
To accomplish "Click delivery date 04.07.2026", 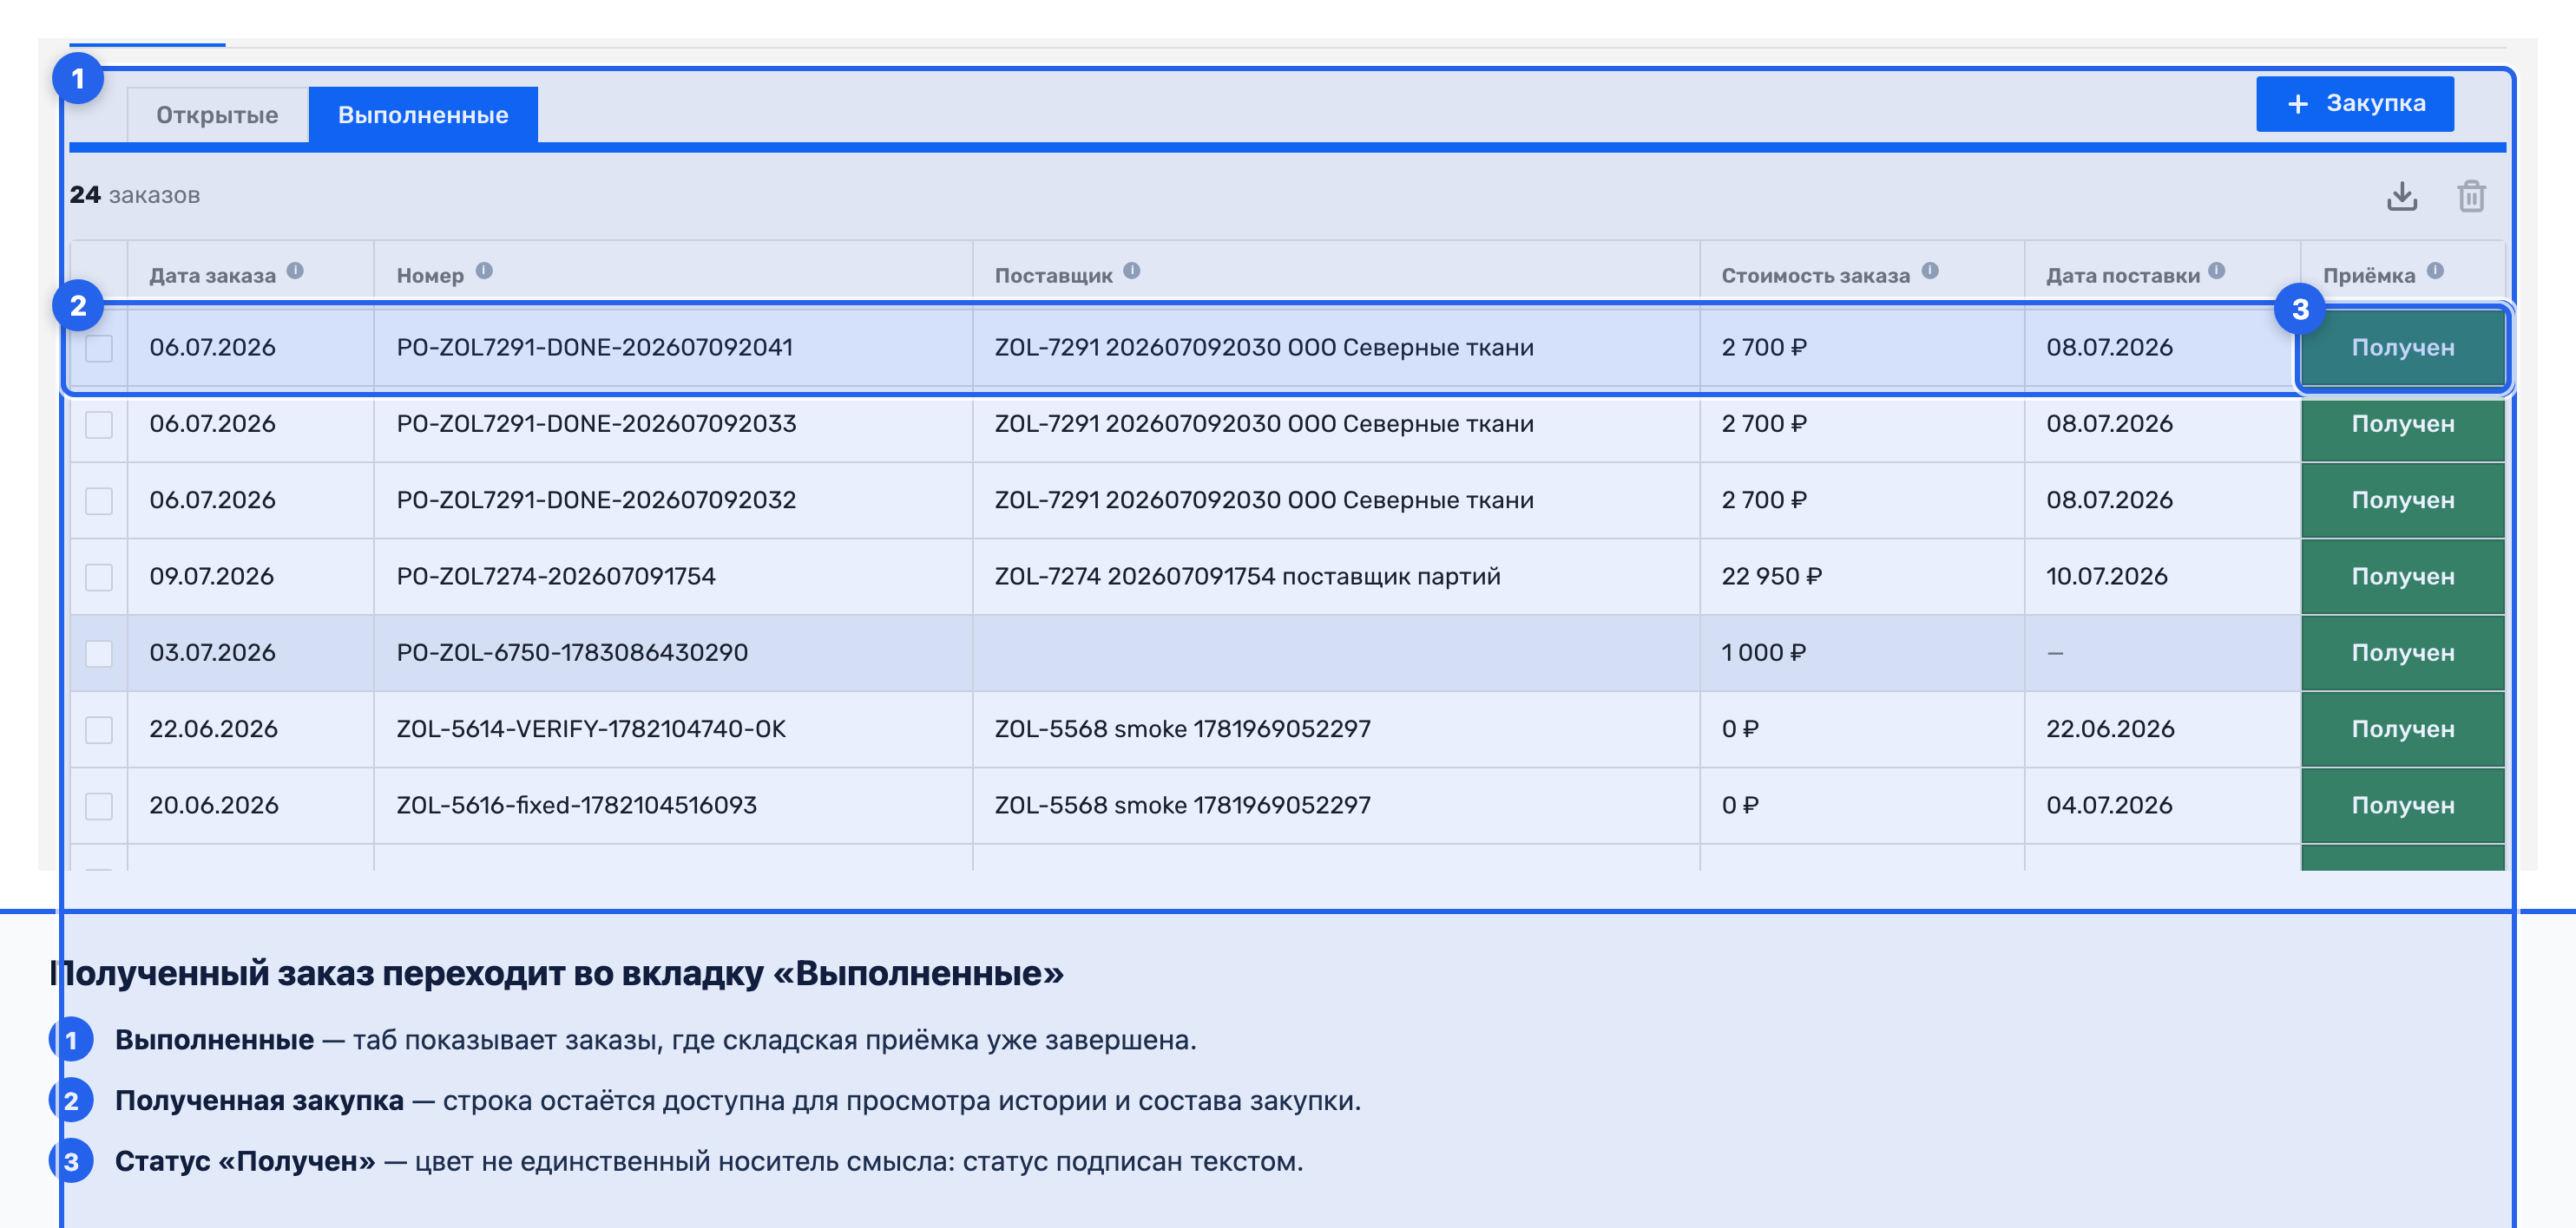I will point(2109,806).
